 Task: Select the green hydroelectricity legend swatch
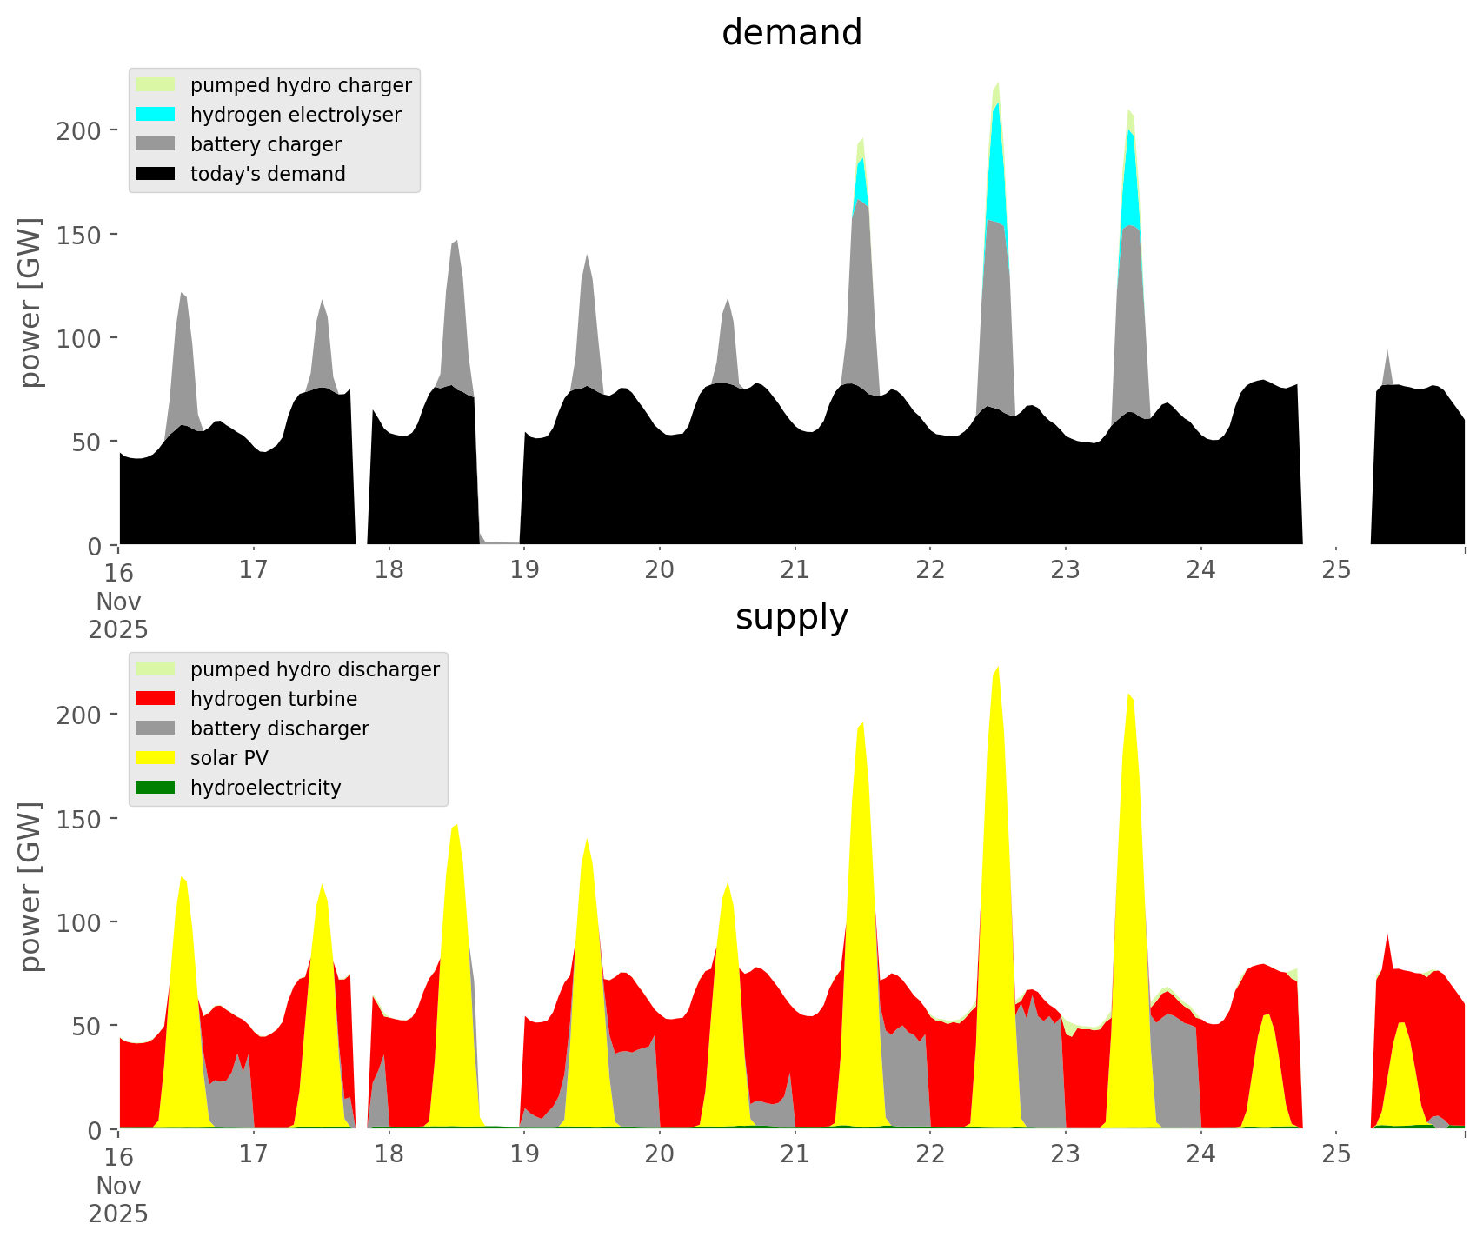(156, 788)
